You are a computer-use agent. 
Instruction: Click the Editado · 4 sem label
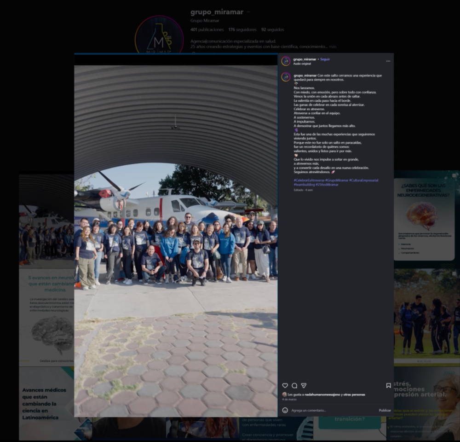click(303, 190)
